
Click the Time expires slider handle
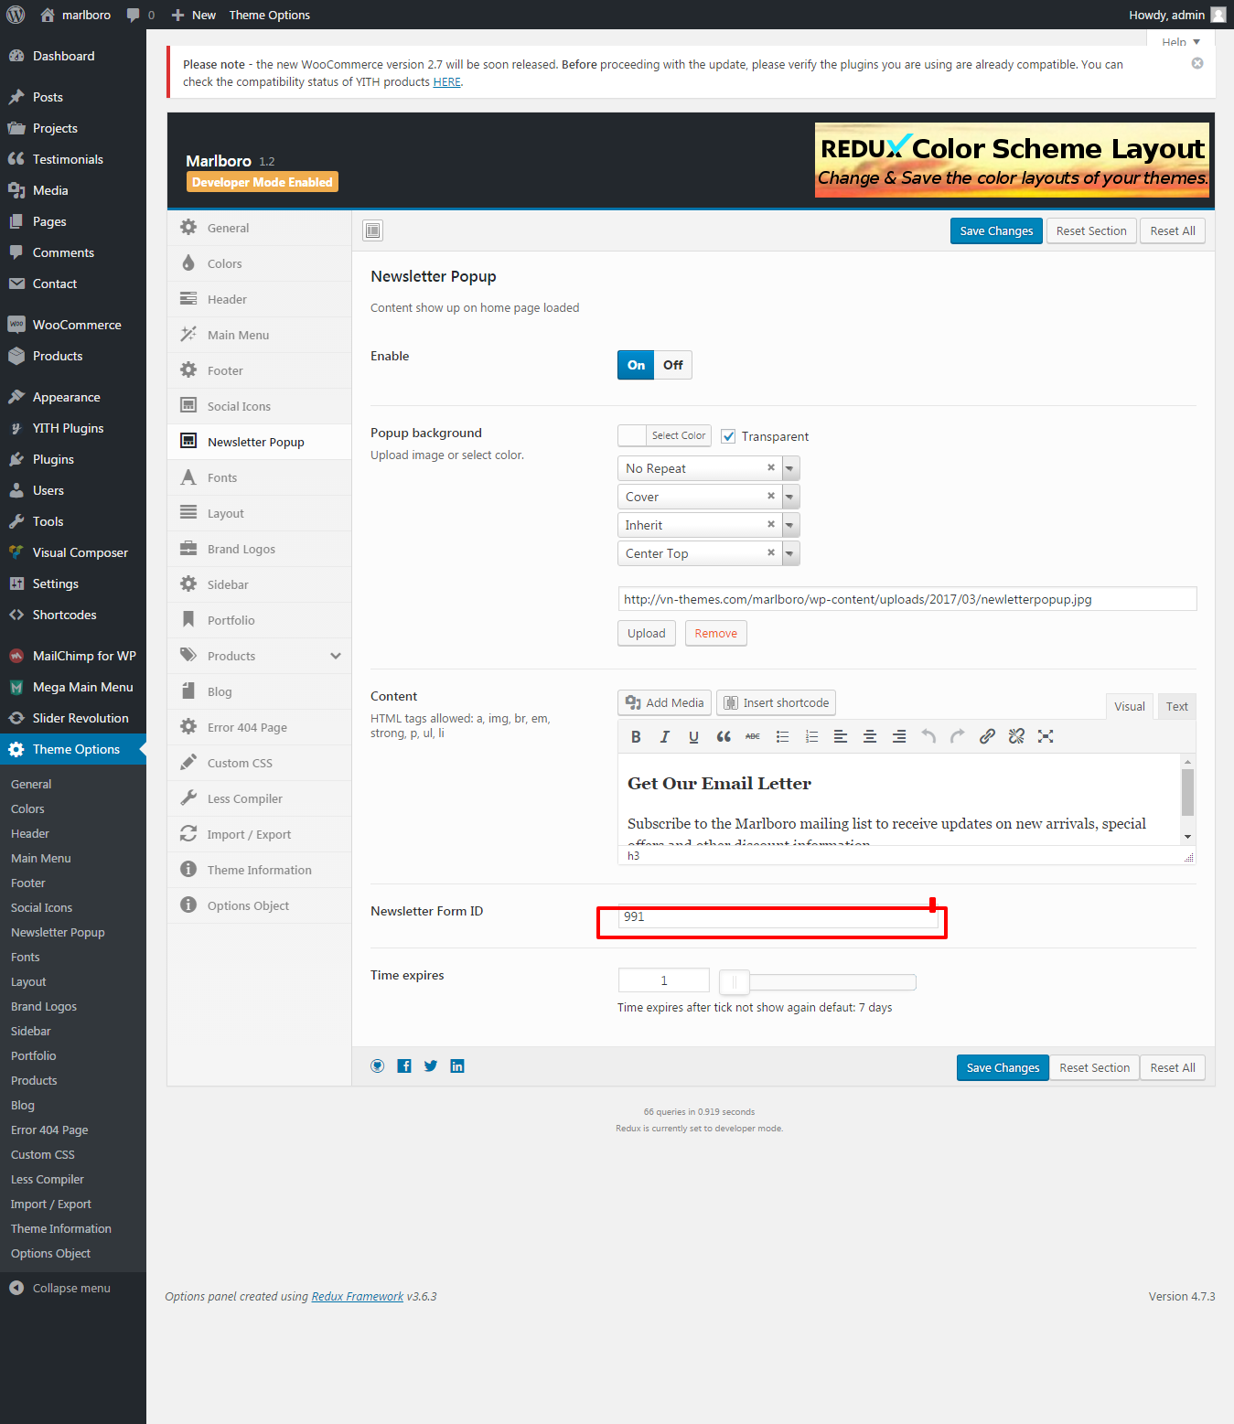click(734, 982)
